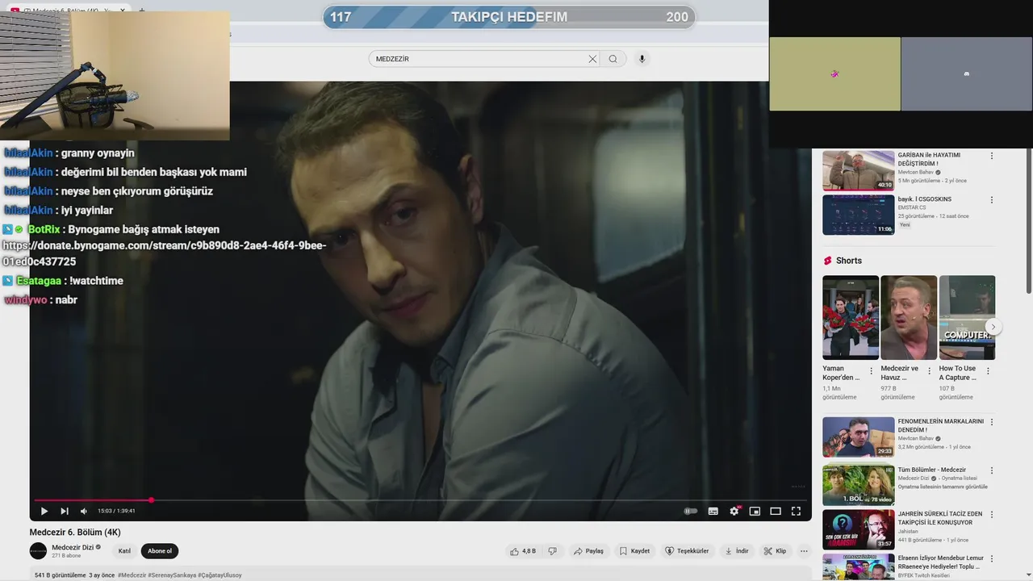The height and width of the screenshot is (581, 1033).
Task: Toggle the autoplay switch in player
Action: (691, 511)
